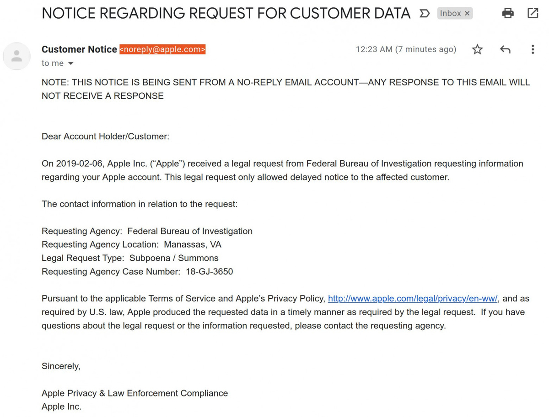Viewport: 549px width, 417px height.
Task: Open the three-dot More options menu
Action: pos(533,49)
